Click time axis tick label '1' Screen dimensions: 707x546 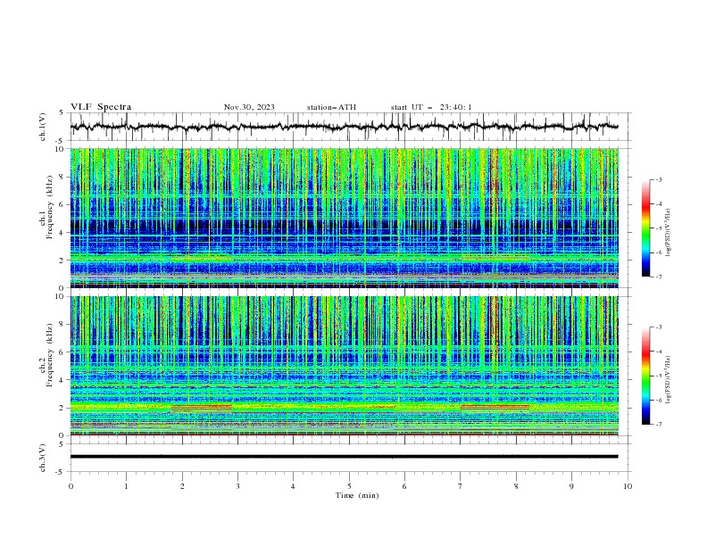click(126, 486)
